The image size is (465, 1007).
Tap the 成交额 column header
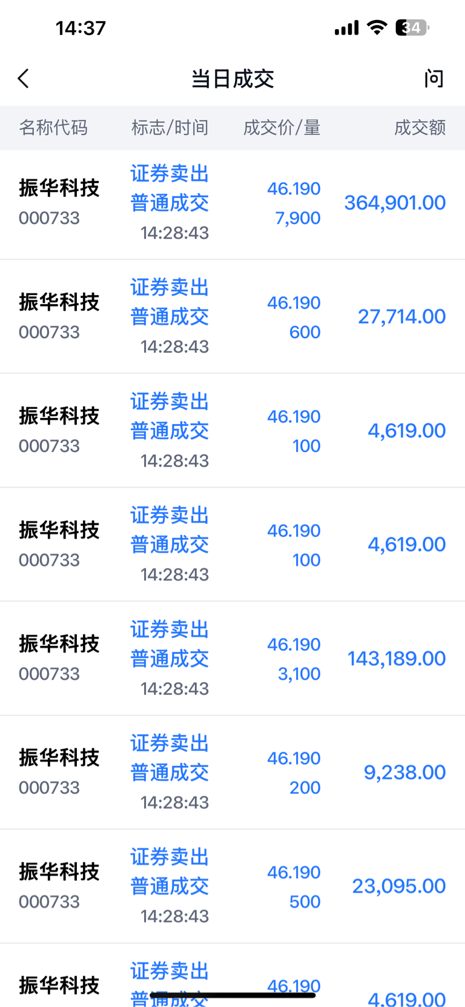pos(420,128)
